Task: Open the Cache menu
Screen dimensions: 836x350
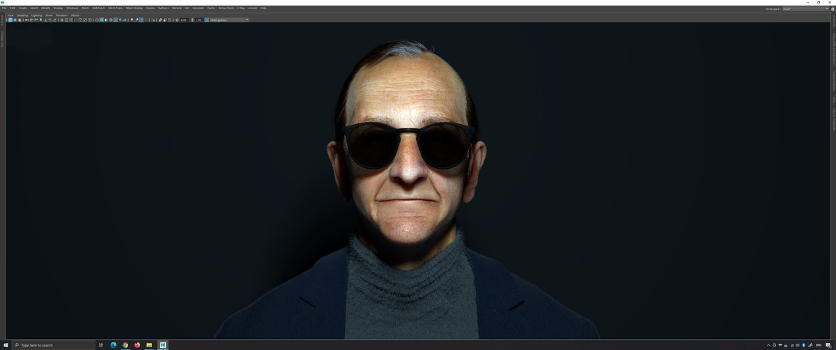Action: tap(211, 8)
